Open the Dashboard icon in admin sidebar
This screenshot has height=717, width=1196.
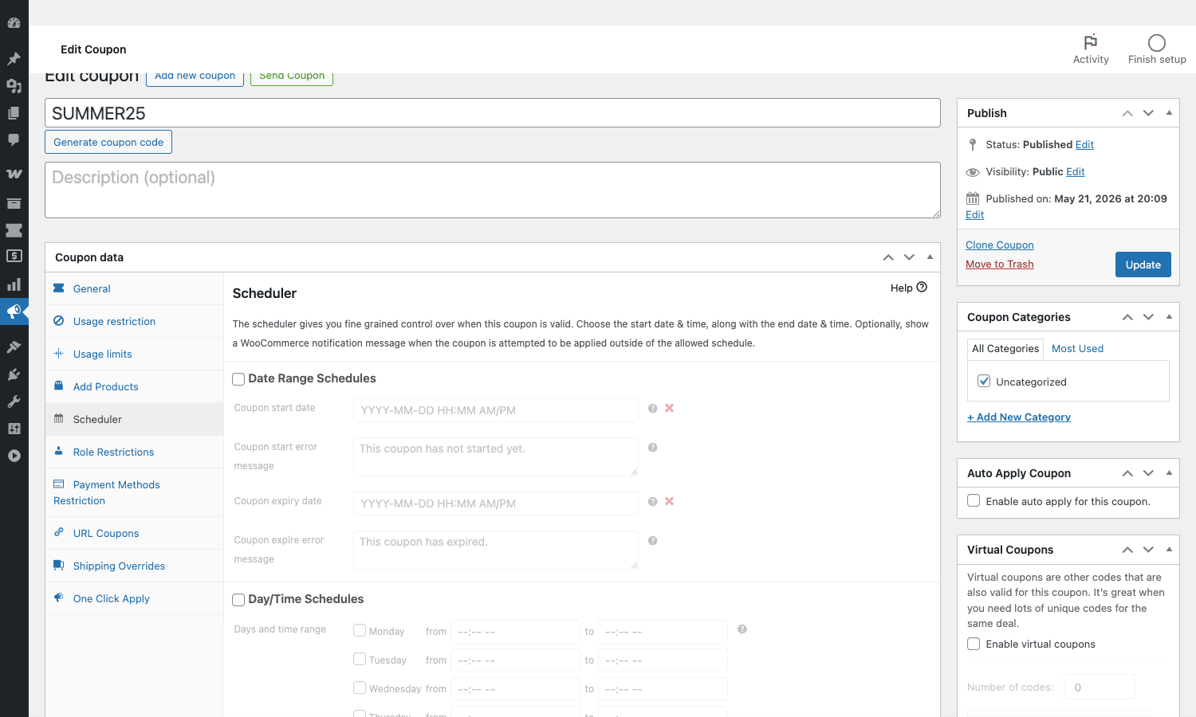pyautogui.click(x=14, y=24)
